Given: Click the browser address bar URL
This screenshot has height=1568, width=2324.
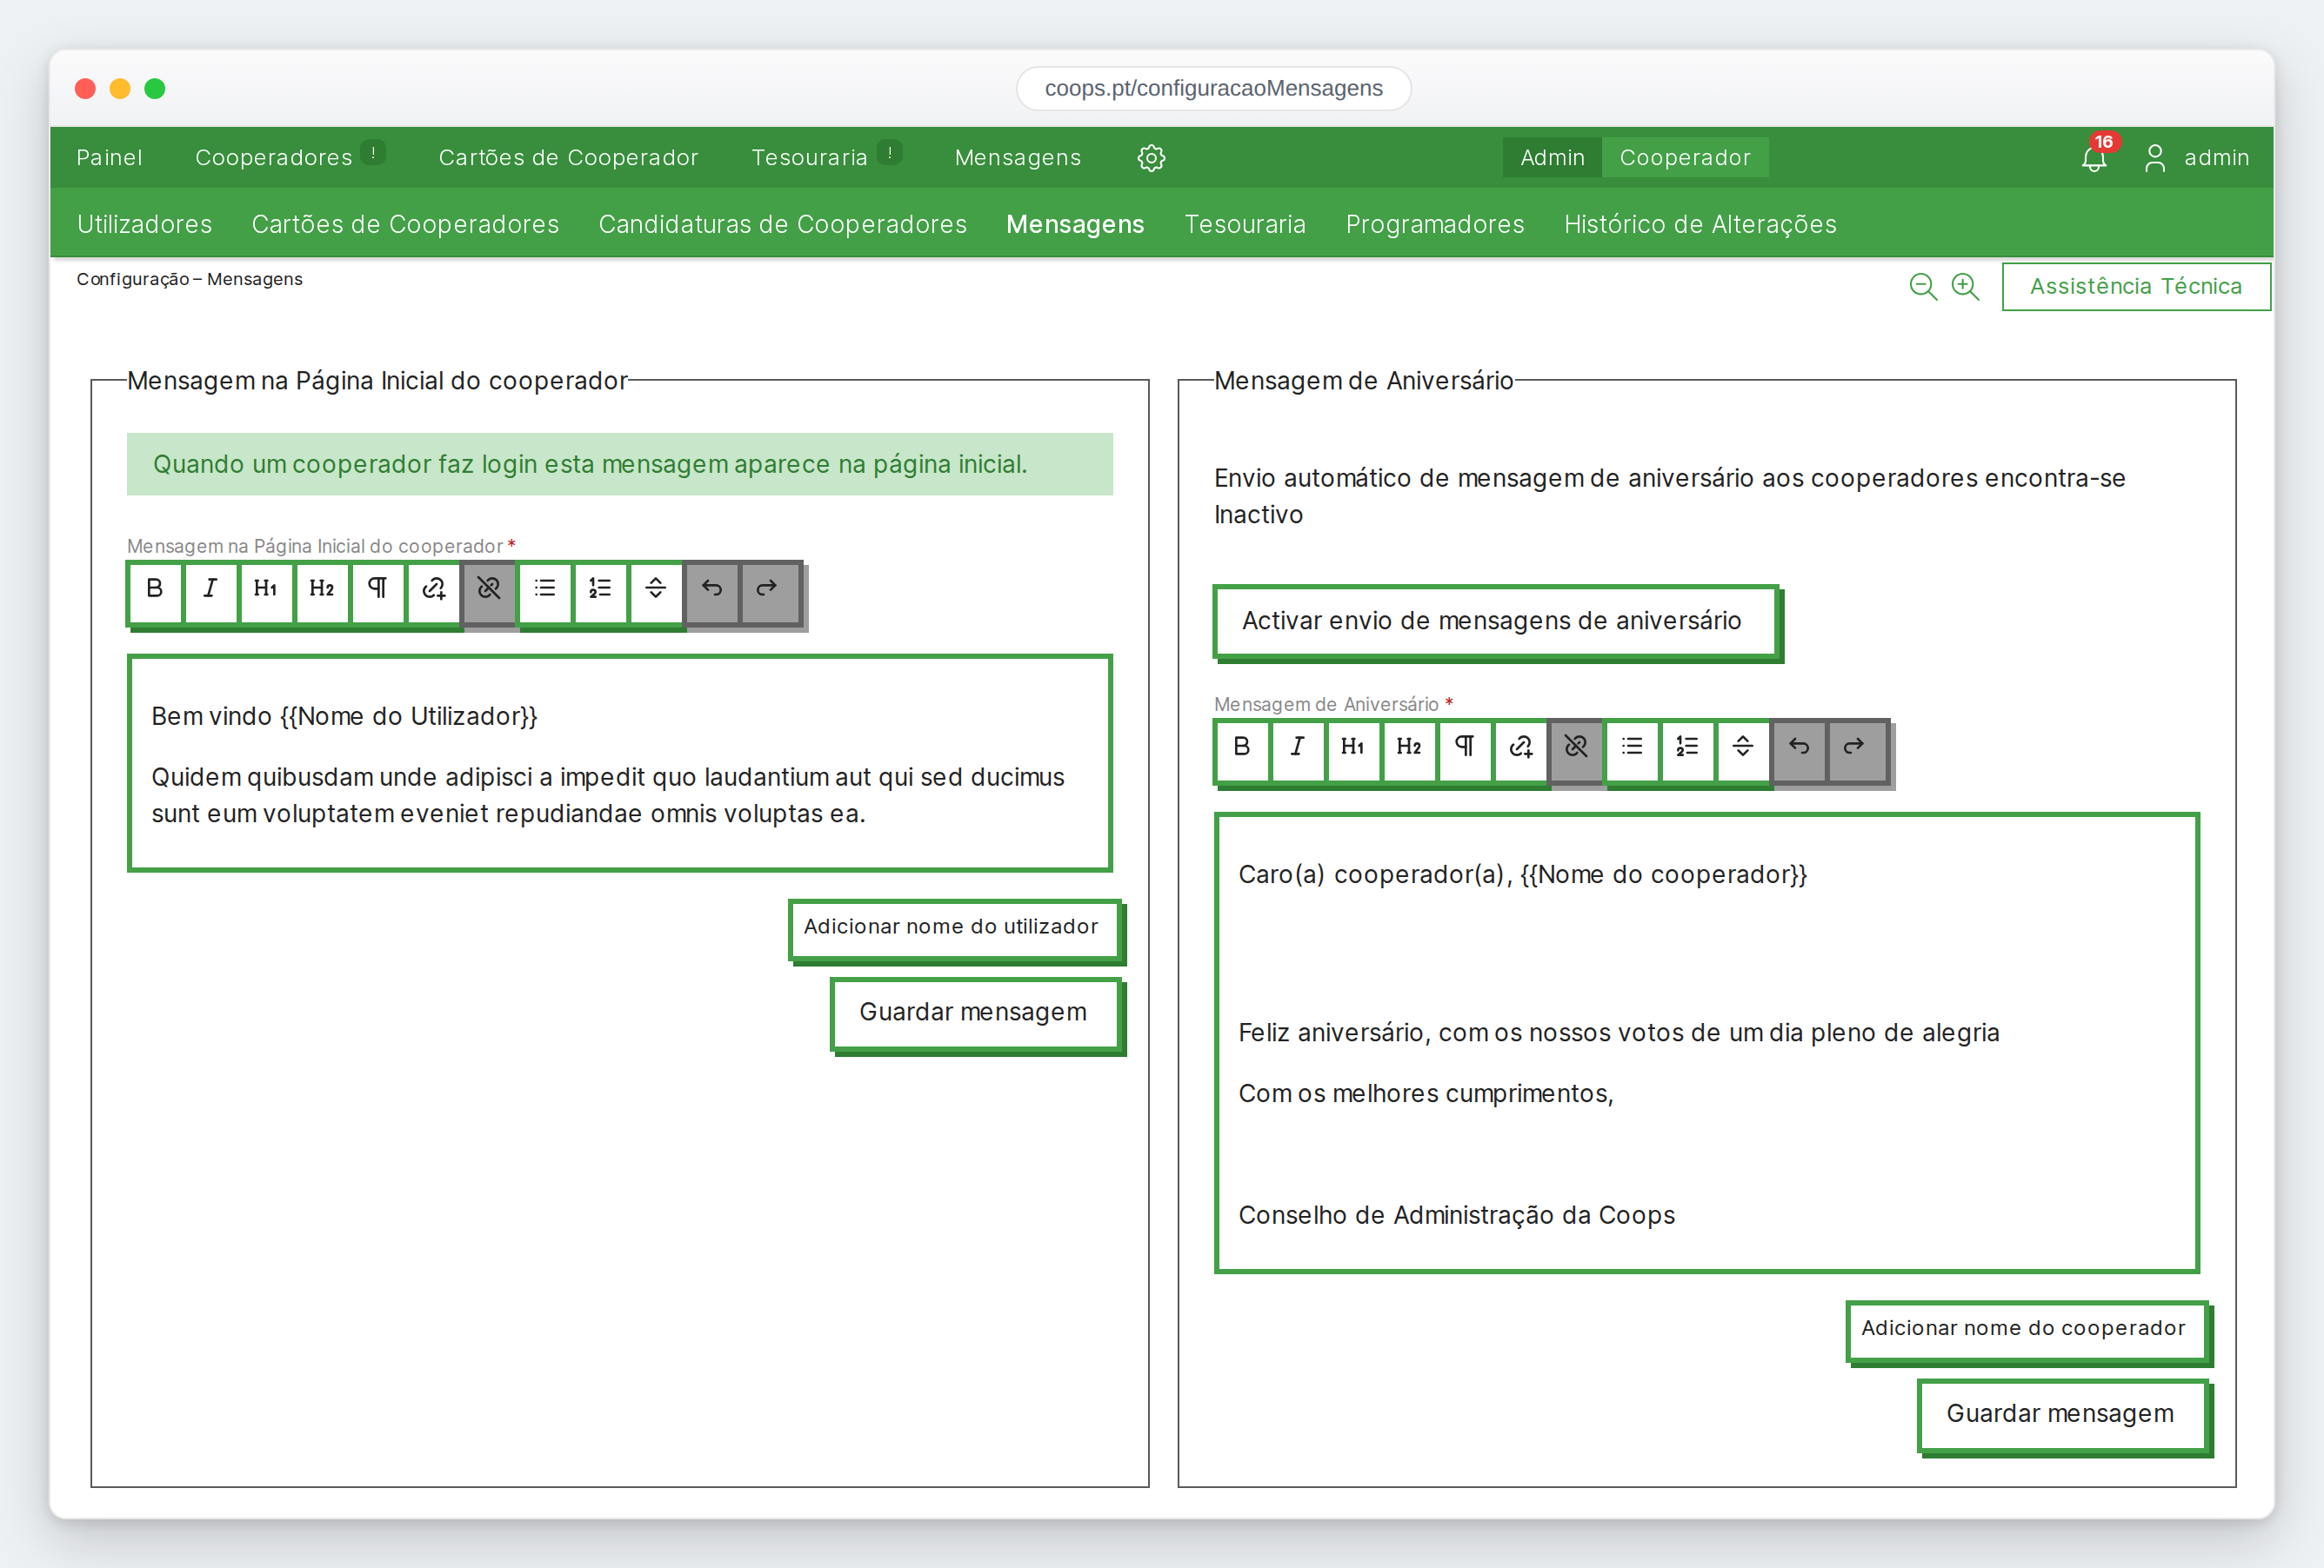Looking at the screenshot, I should (1214, 88).
